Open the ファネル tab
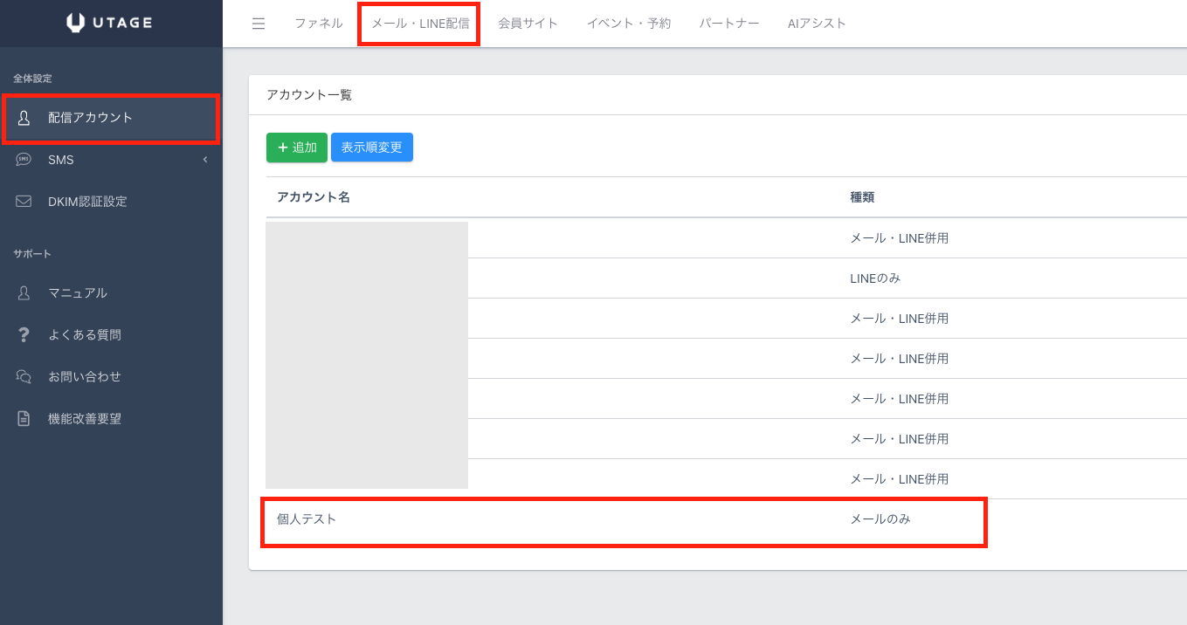This screenshot has height=625, width=1187. [x=319, y=24]
